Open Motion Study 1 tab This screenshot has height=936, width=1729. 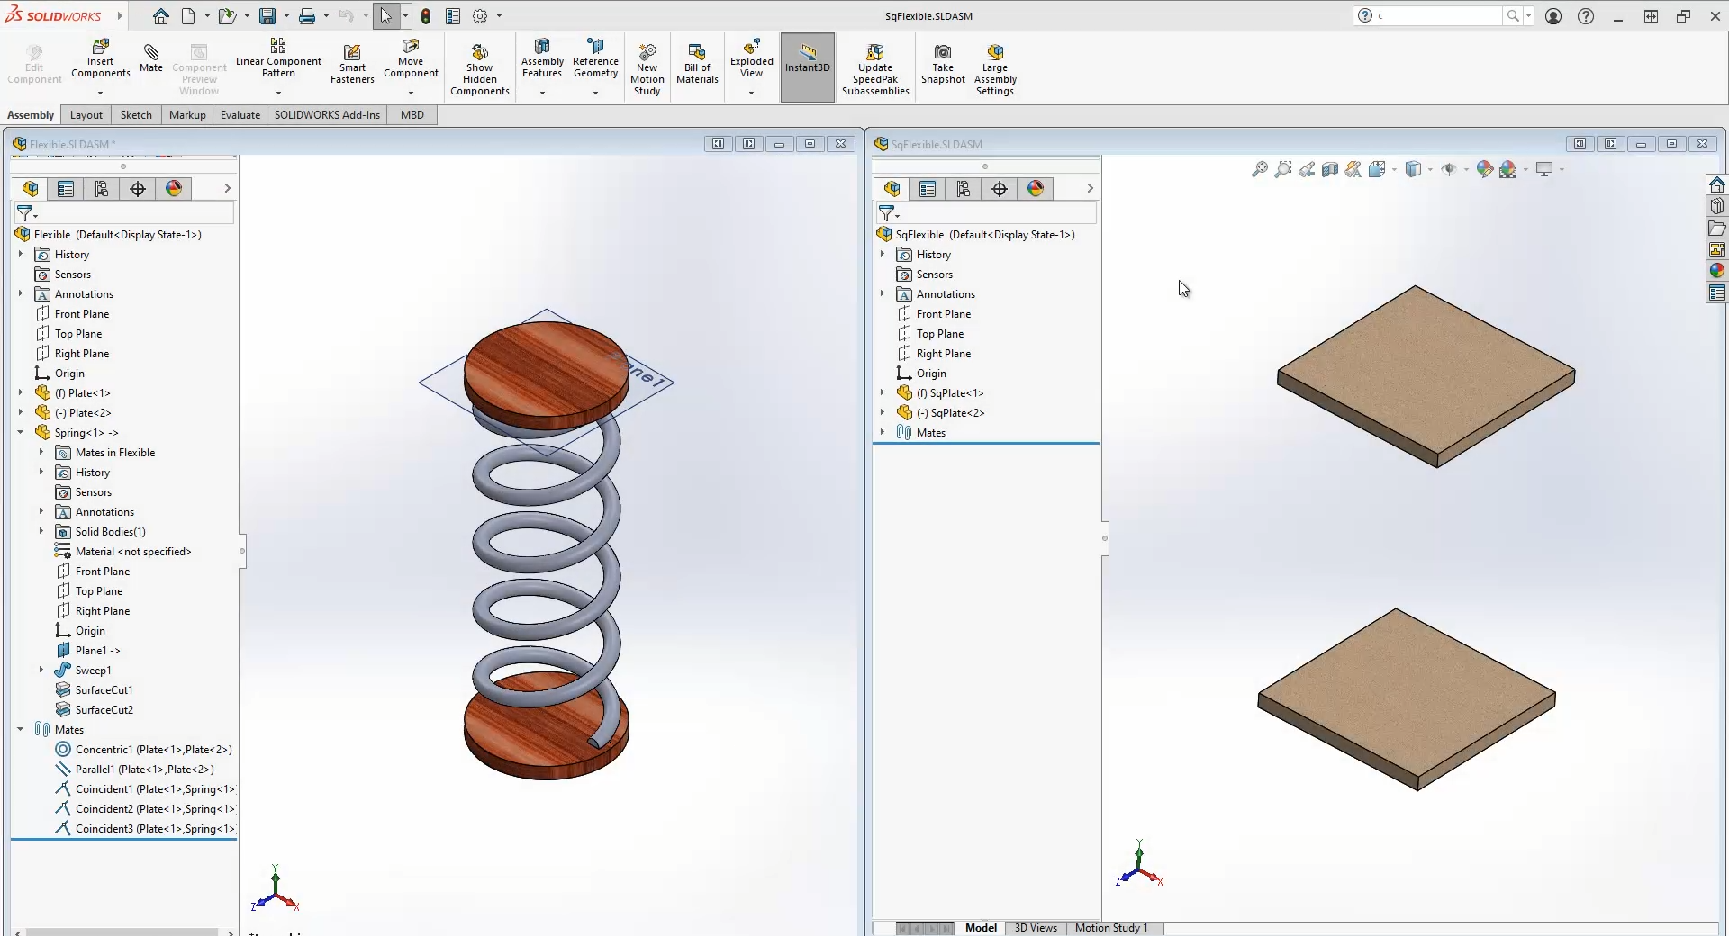[1111, 928]
